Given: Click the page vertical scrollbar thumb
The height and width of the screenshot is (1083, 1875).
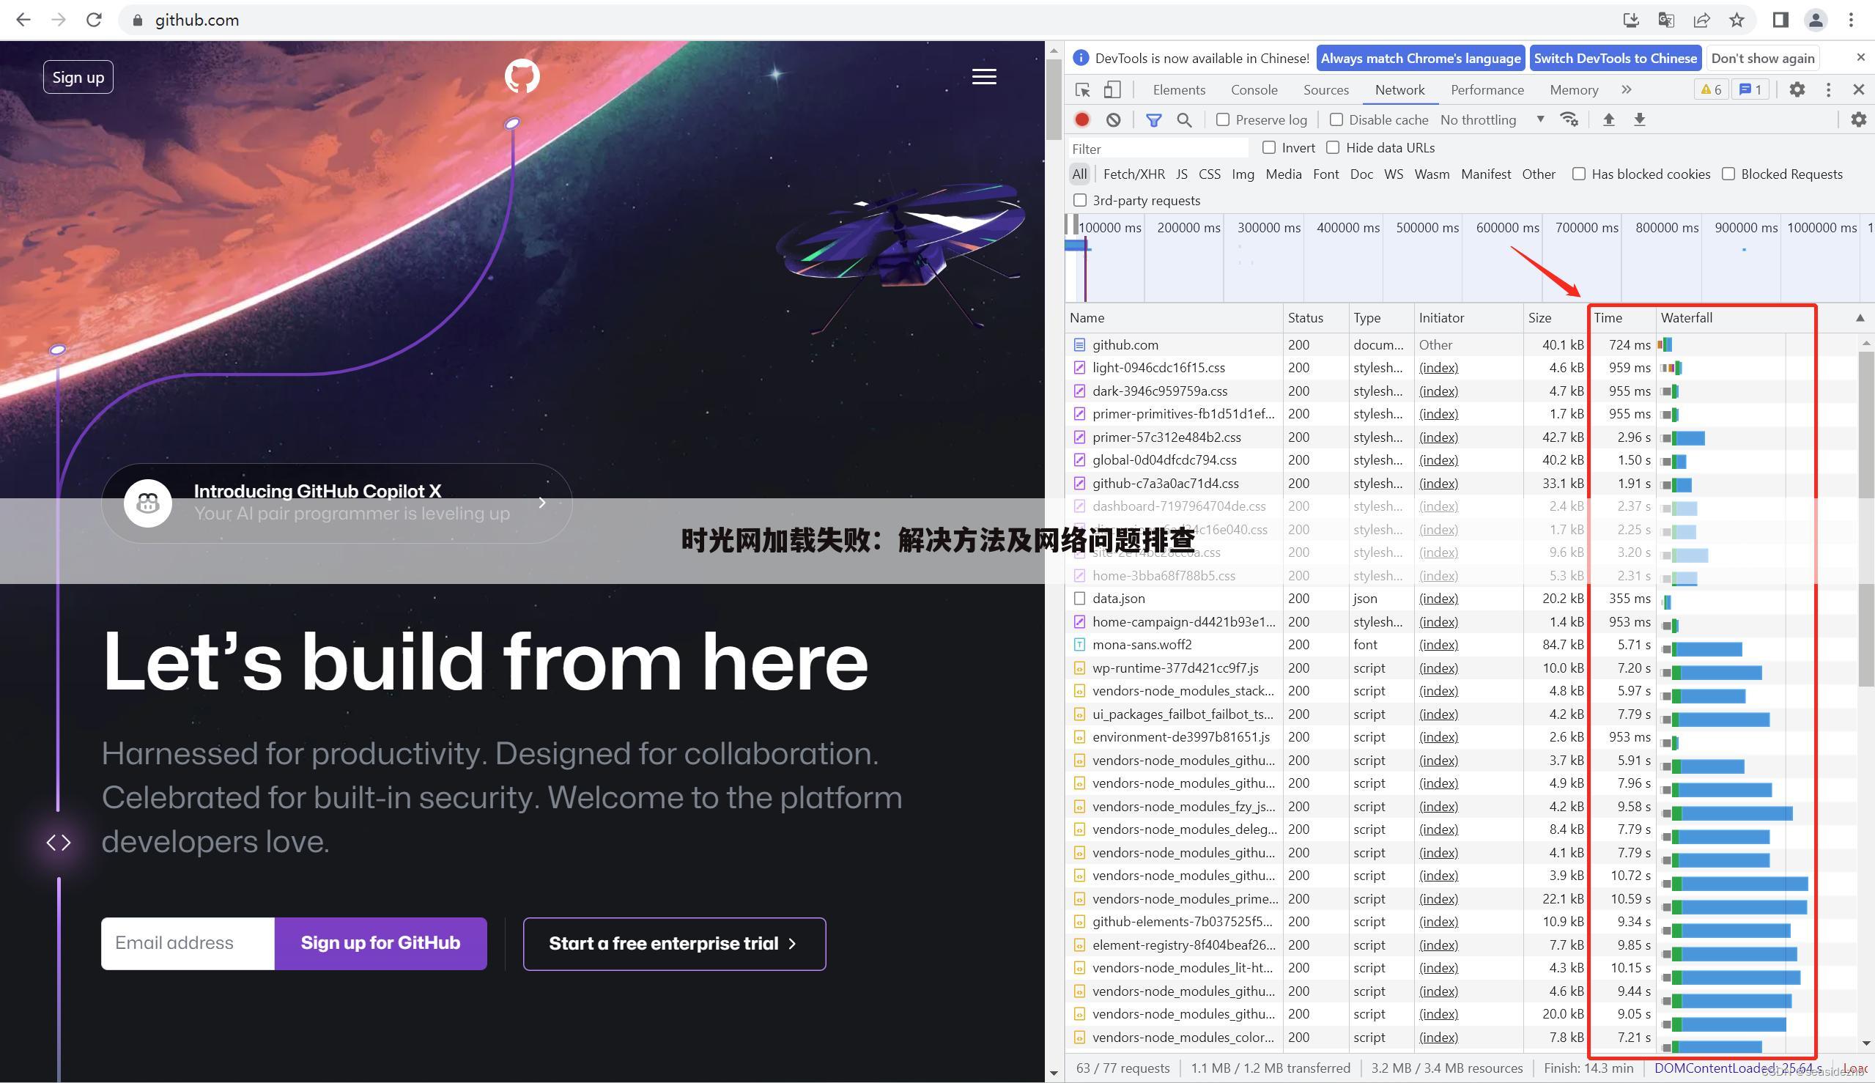Looking at the screenshot, I should click(1052, 100).
